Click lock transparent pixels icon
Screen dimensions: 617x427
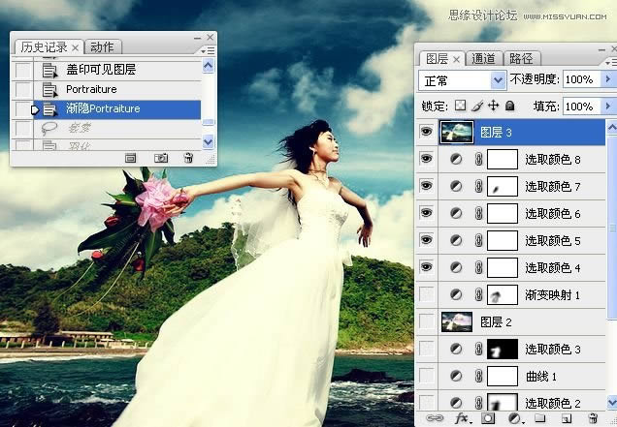tap(461, 106)
